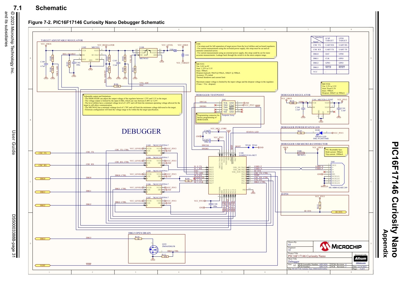Screen dimensions: 408x290
Task: Select the VOFF port at bottom left
Action: [43, 266]
